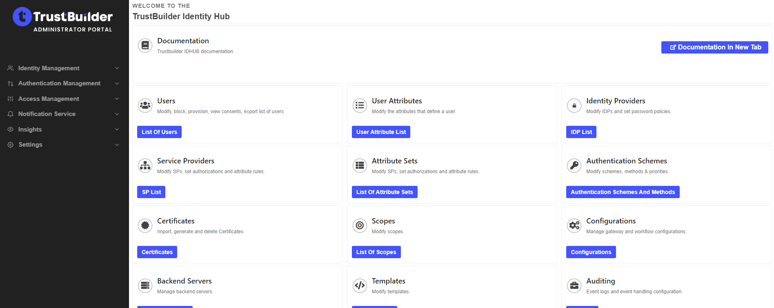Click the Service Providers sitemap icon

point(145,165)
